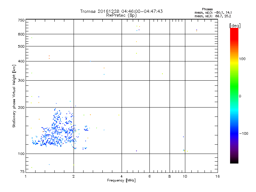
Task: Click the RwPretec (8p) subtitle
Action: point(121,15)
